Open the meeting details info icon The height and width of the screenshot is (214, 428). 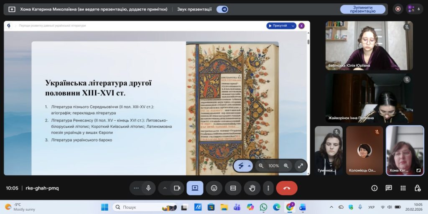tap(374, 188)
